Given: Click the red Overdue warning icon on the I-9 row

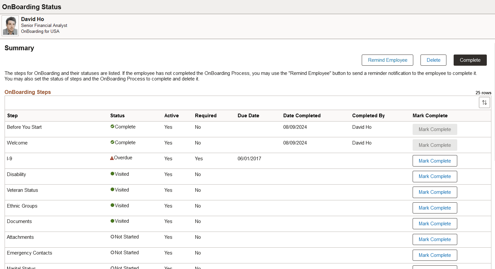Looking at the screenshot, I should click(x=112, y=157).
